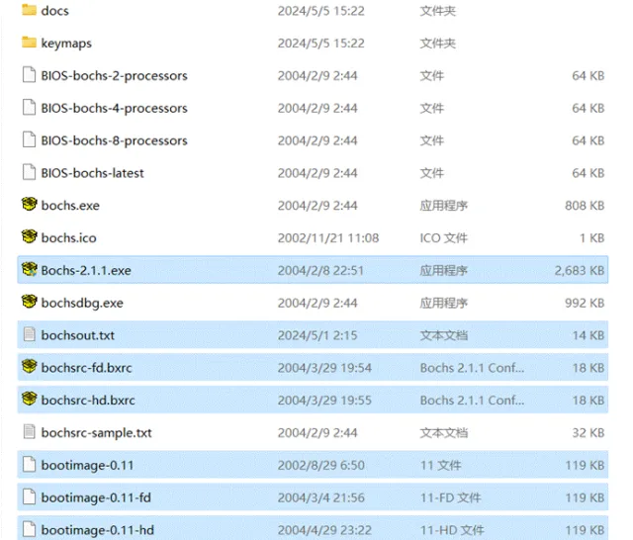Image resolution: width=633 pixels, height=540 pixels.
Task: Click the 14 KB size value
Action: point(588,335)
